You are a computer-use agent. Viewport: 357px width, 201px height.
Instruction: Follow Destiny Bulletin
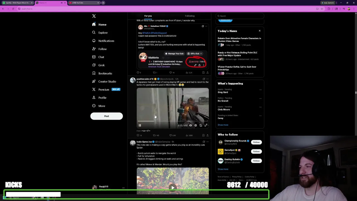(256, 161)
